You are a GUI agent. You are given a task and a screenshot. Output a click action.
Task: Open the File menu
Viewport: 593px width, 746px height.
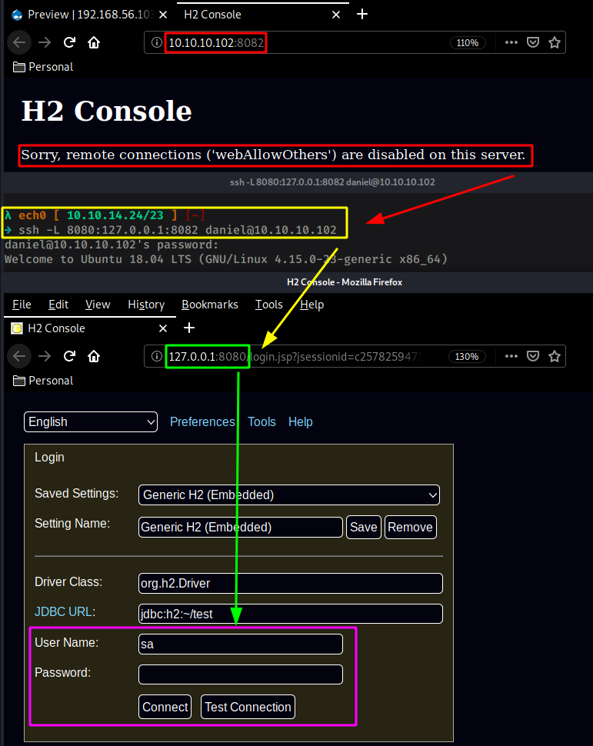(x=22, y=305)
